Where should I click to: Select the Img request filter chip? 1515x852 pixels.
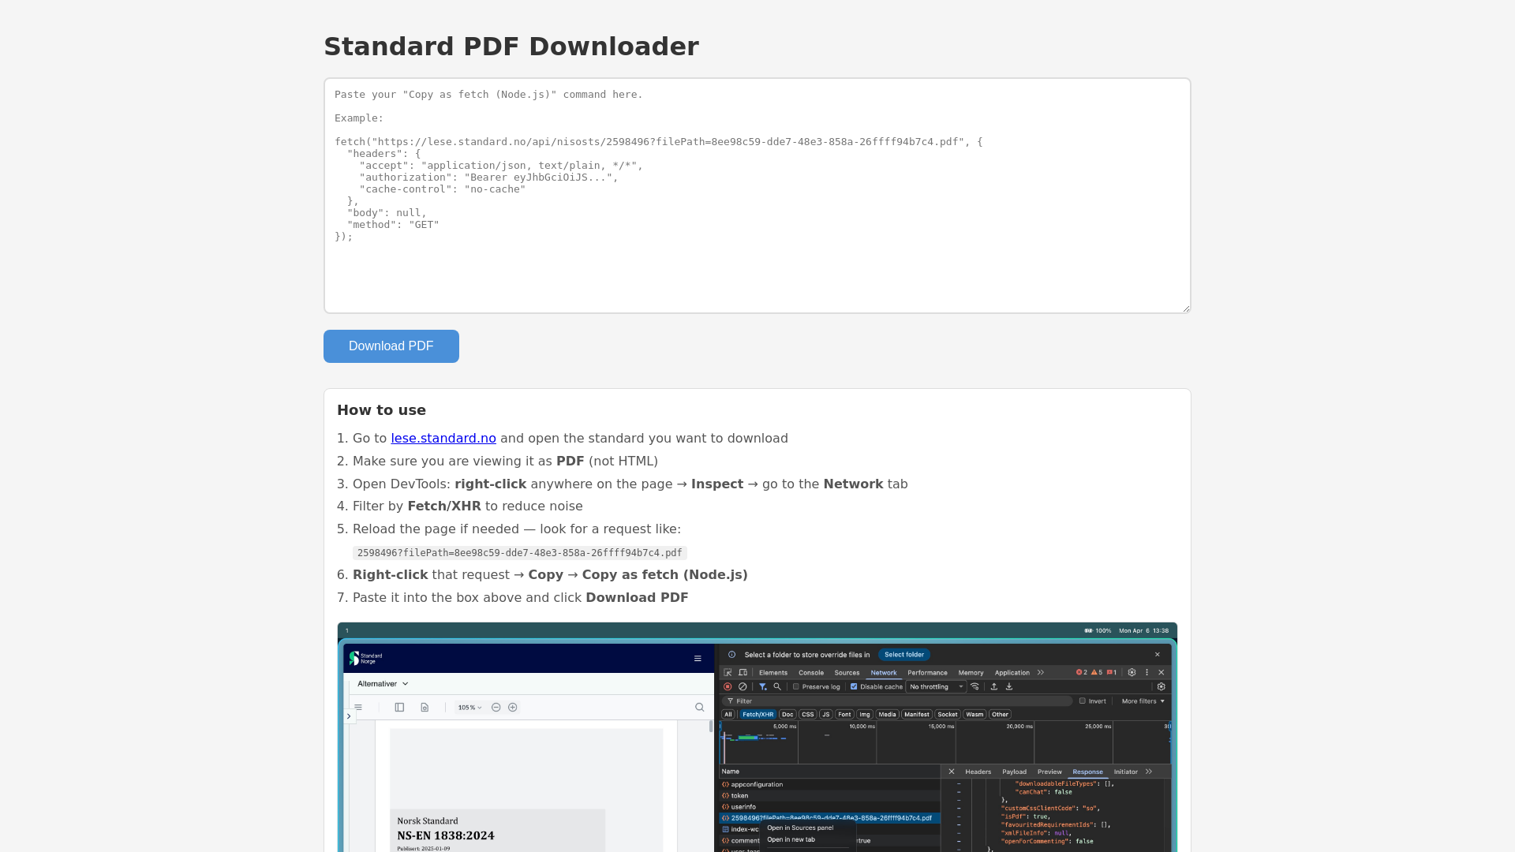(x=865, y=715)
